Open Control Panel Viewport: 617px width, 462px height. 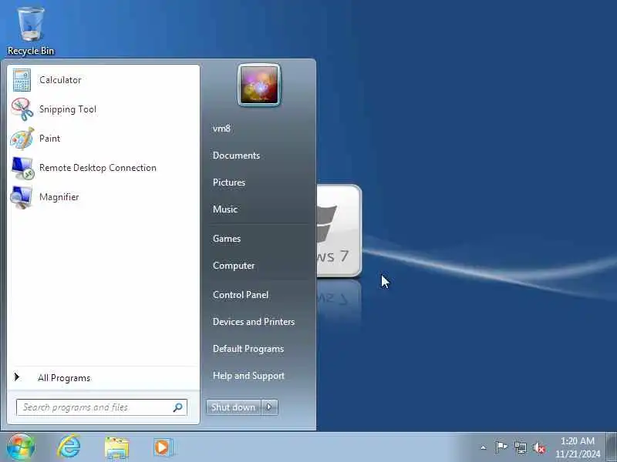pos(241,295)
